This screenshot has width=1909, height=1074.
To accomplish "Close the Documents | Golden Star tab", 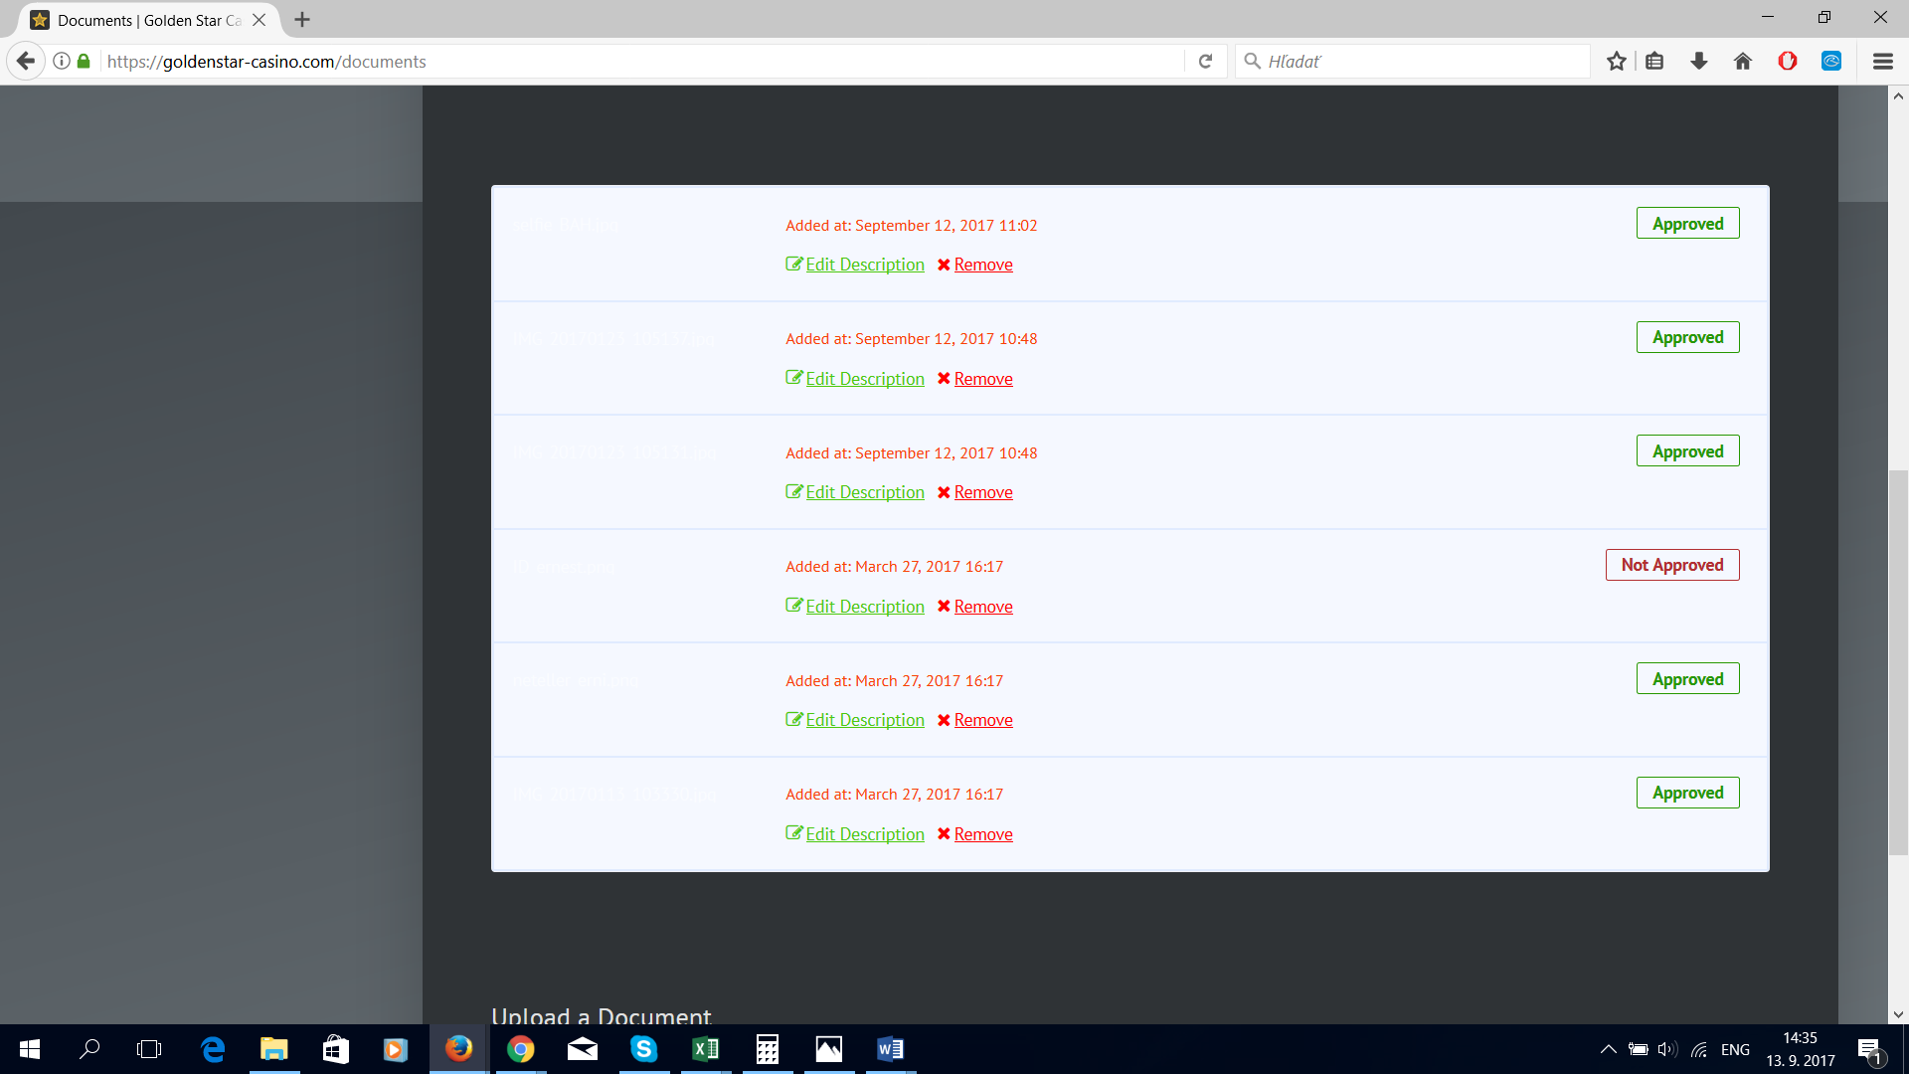I will click(260, 20).
